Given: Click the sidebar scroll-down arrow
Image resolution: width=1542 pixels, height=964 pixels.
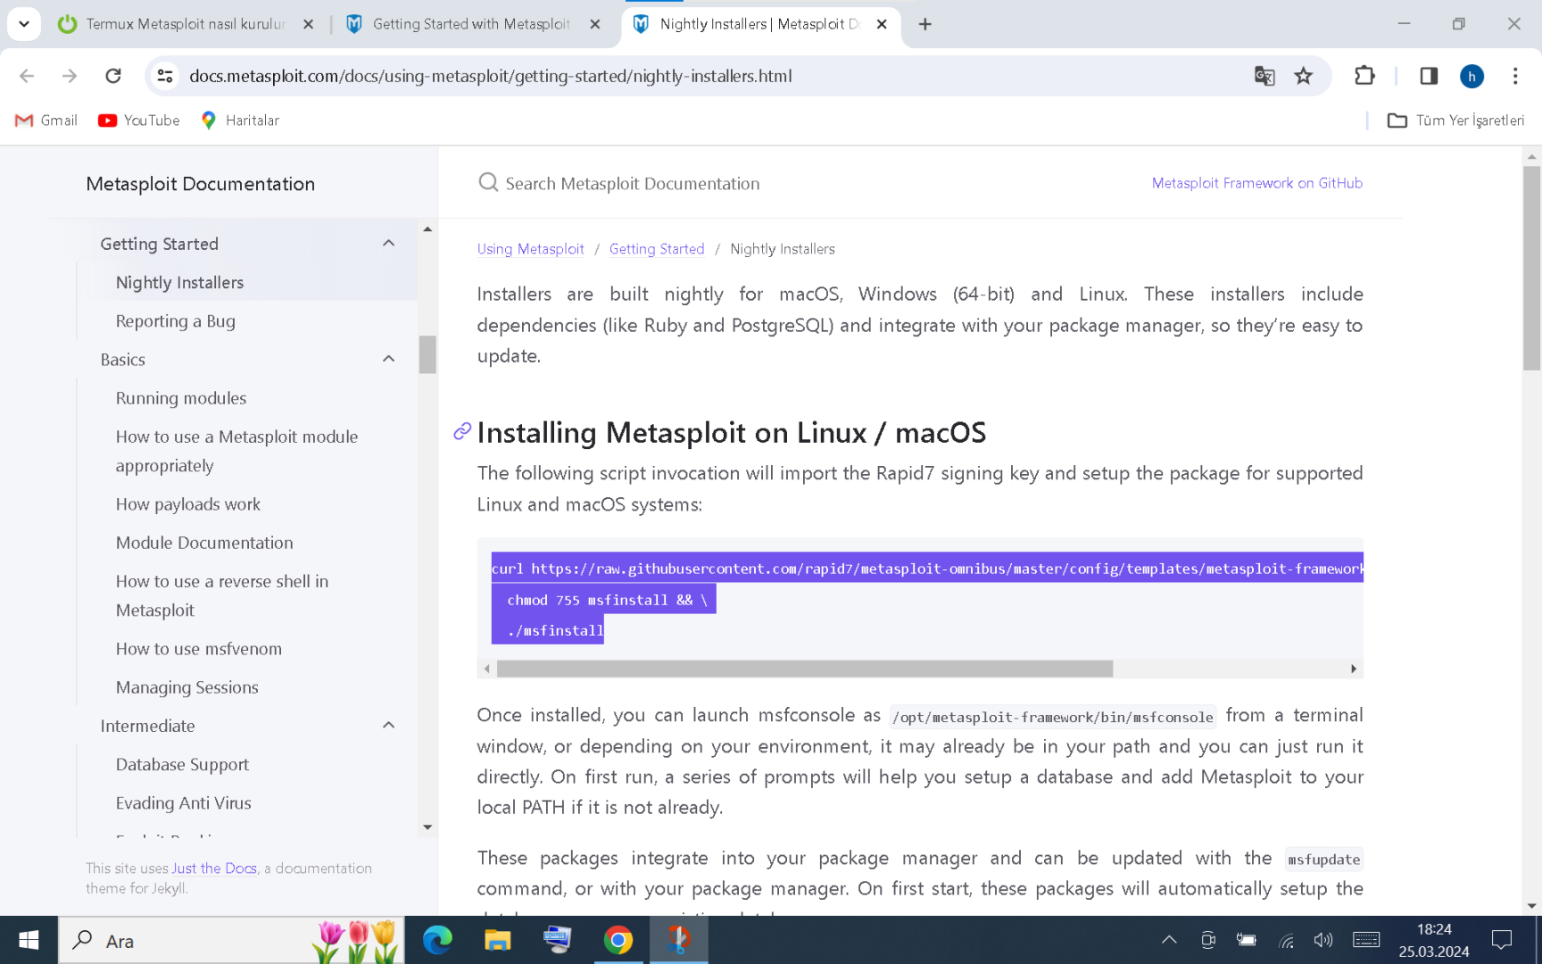Looking at the screenshot, I should point(427,827).
